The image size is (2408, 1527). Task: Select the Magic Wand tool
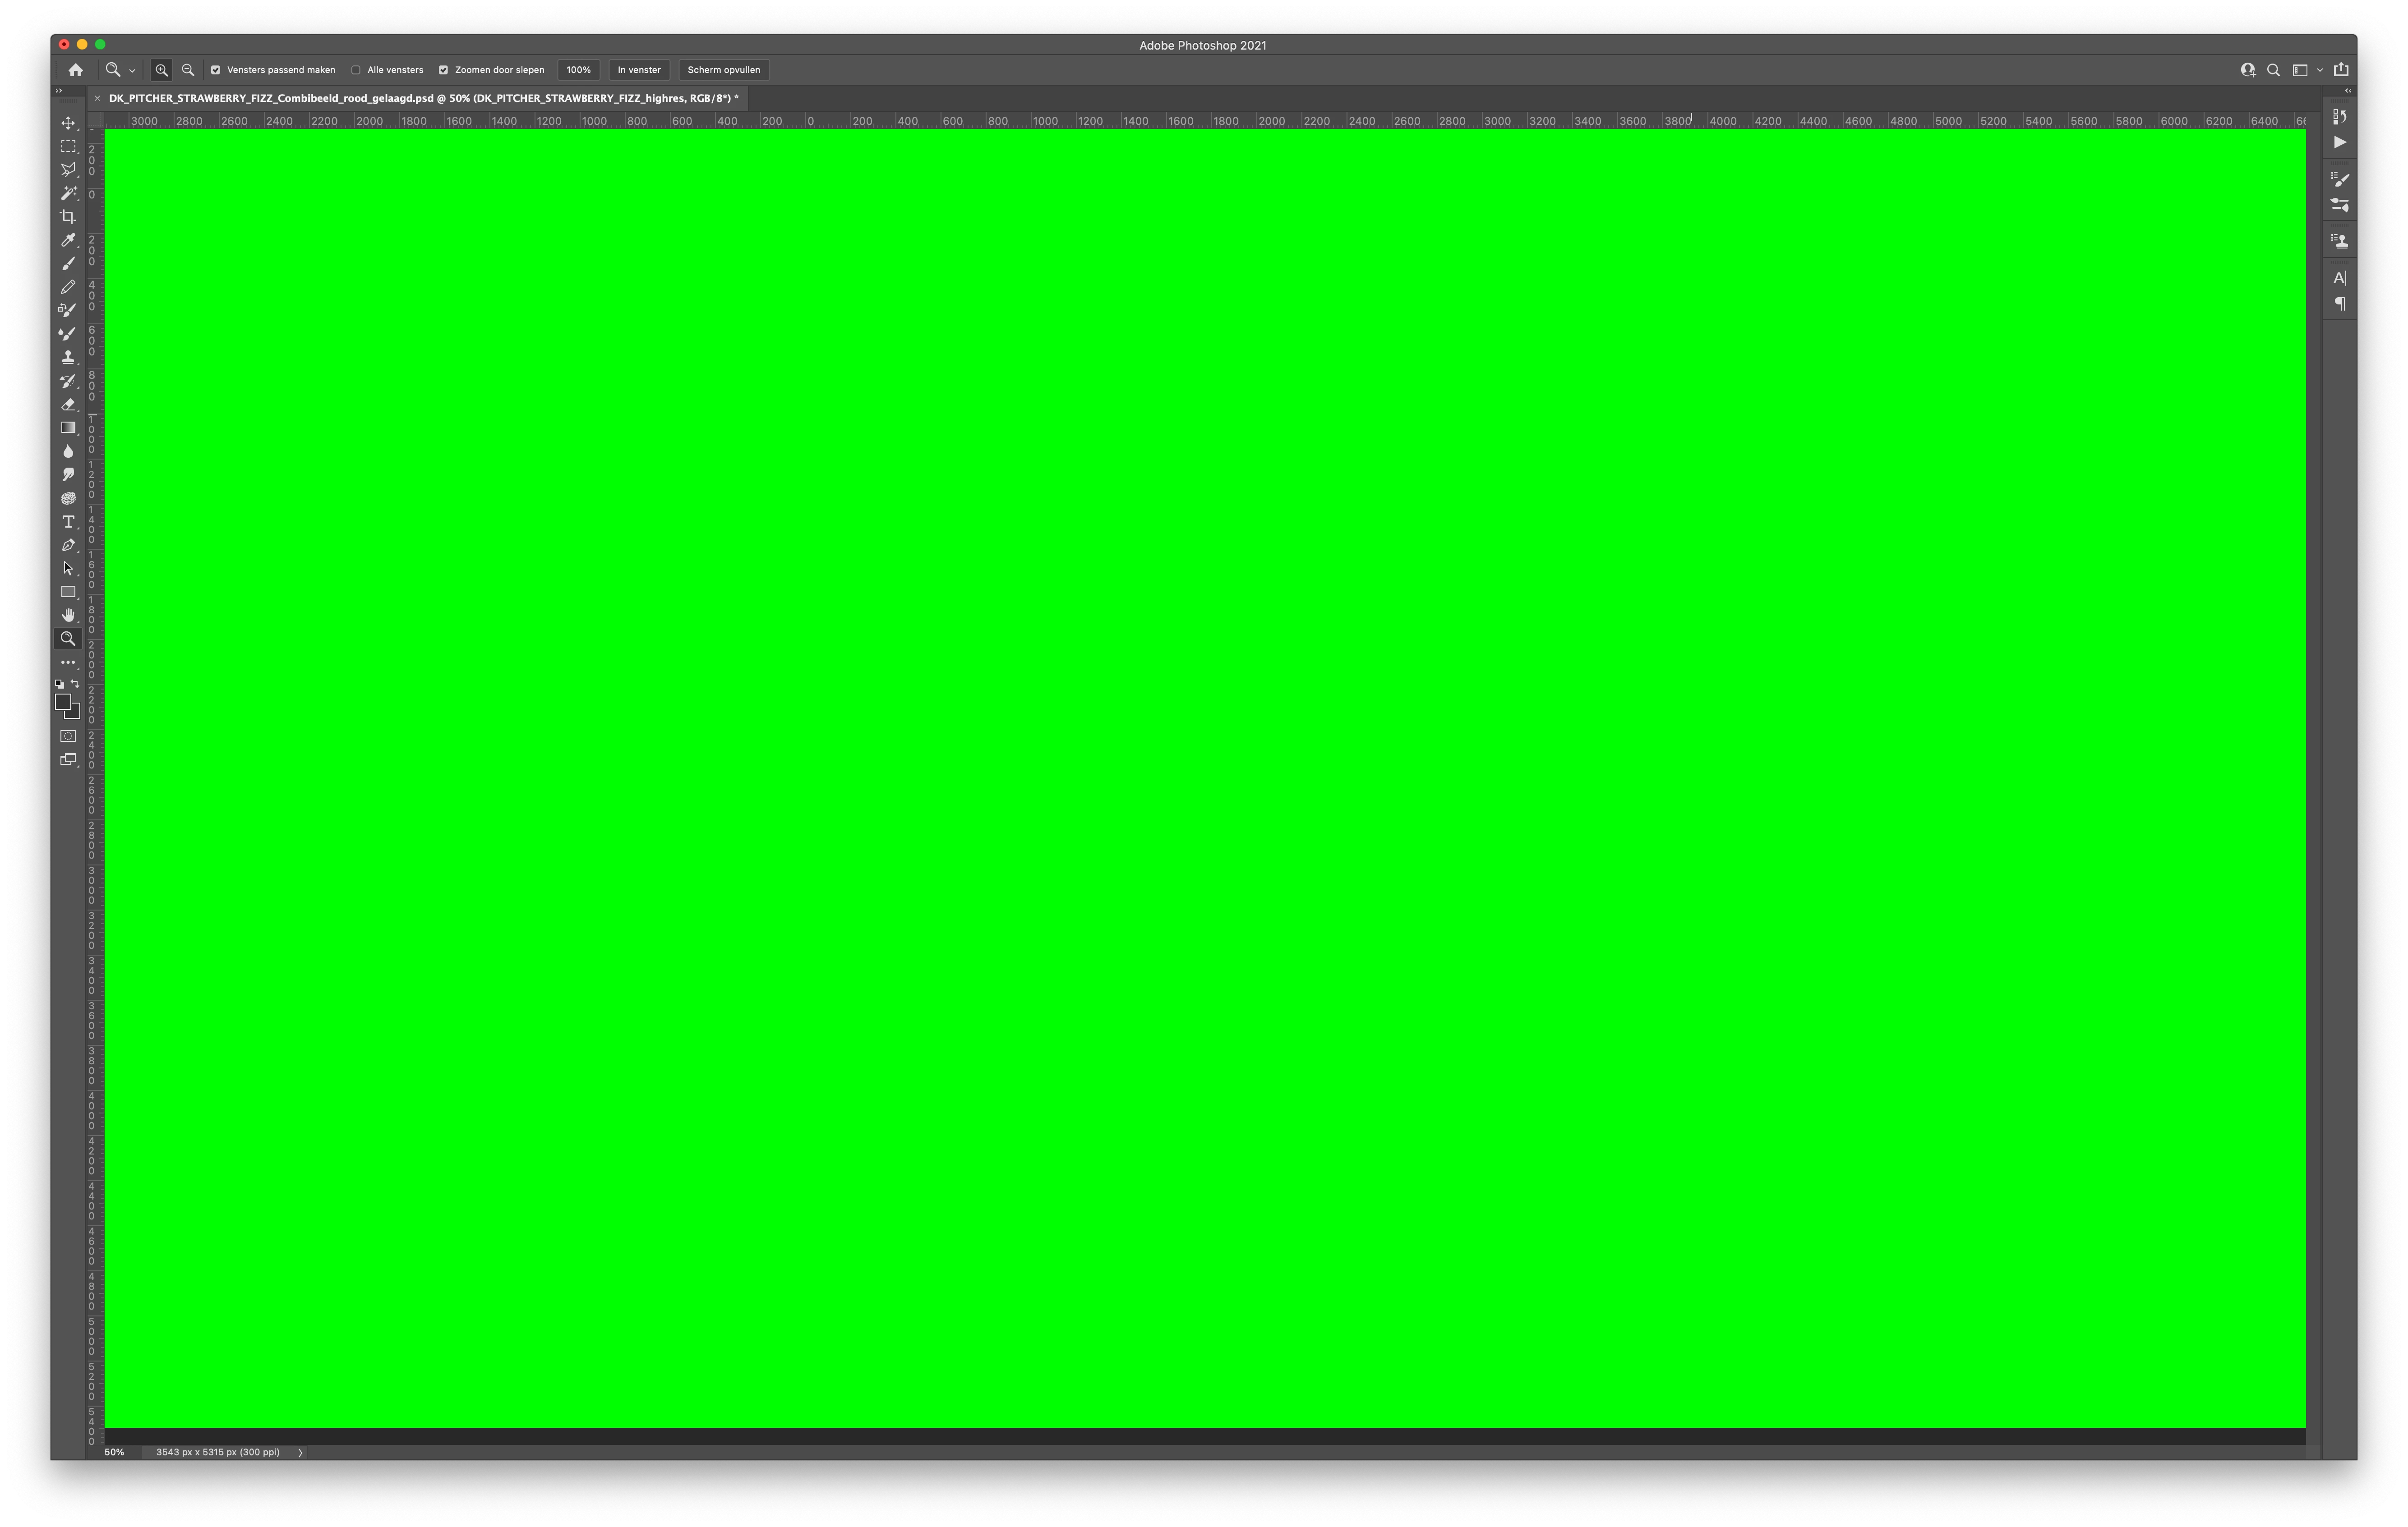(x=68, y=193)
